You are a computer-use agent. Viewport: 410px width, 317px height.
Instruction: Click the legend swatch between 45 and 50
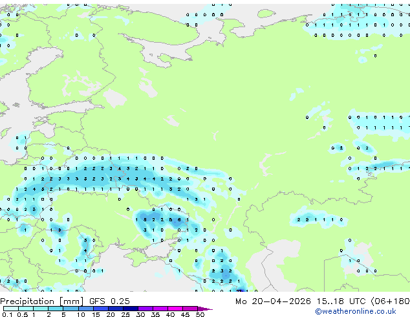click(x=190, y=309)
